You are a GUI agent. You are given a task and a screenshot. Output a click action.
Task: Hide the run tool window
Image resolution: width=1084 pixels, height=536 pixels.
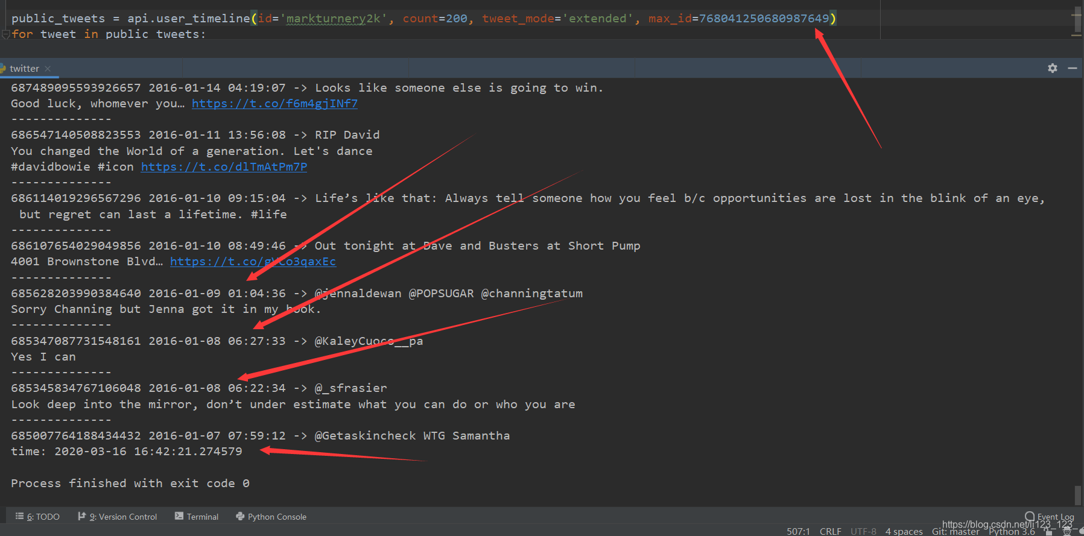1073,68
